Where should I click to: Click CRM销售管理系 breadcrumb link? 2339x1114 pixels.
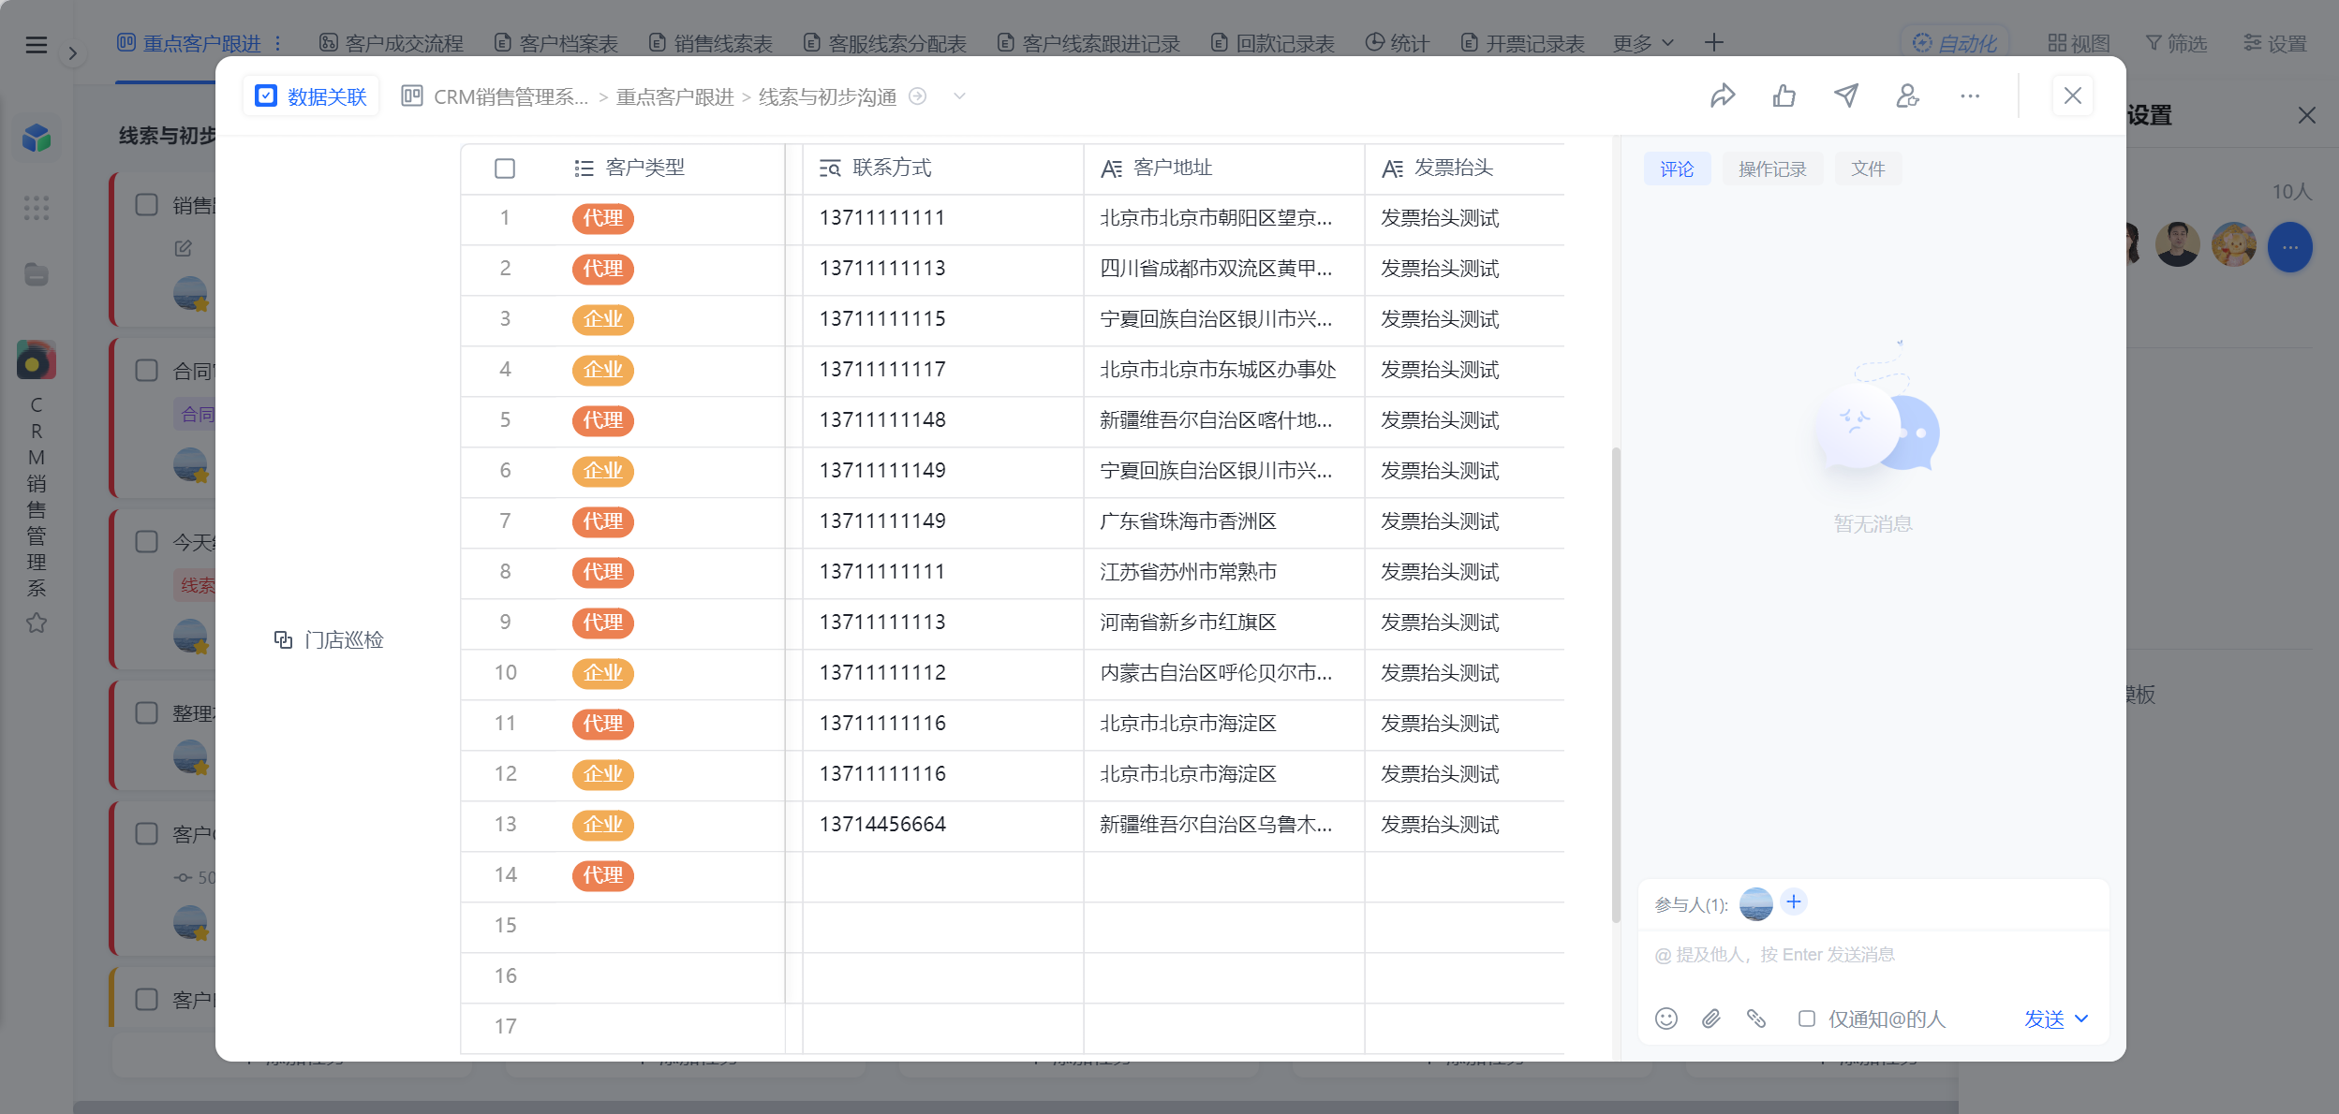pyautogui.click(x=511, y=96)
